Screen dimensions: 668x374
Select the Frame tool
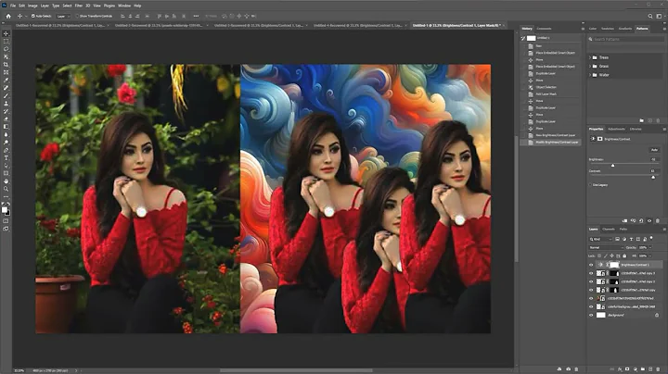[6, 72]
